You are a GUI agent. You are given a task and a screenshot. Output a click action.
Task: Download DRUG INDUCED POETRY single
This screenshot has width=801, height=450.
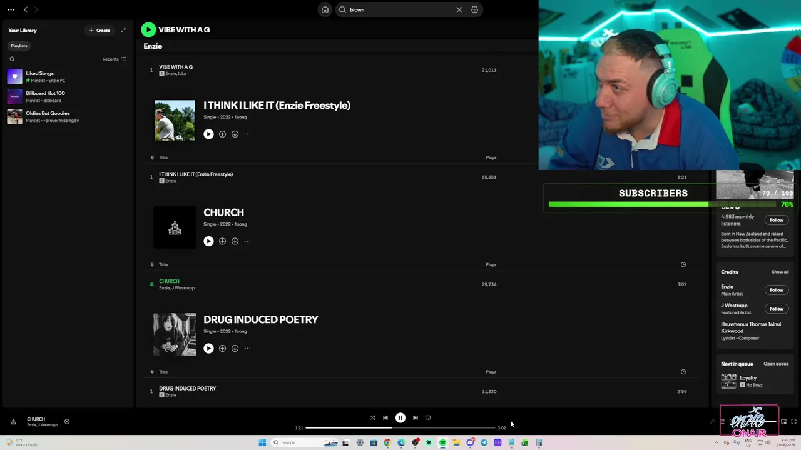[x=235, y=348]
